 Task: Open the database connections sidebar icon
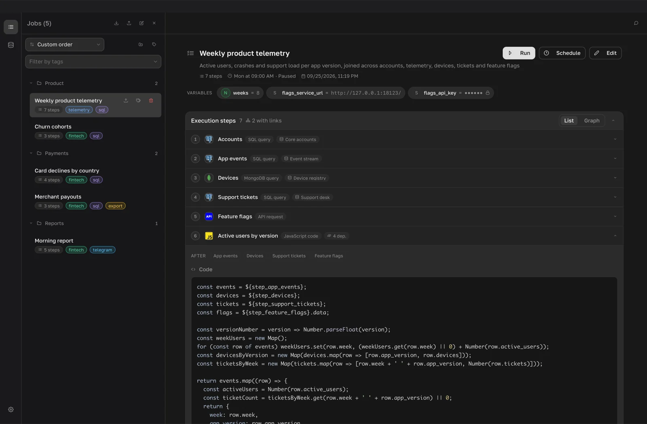tap(11, 45)
